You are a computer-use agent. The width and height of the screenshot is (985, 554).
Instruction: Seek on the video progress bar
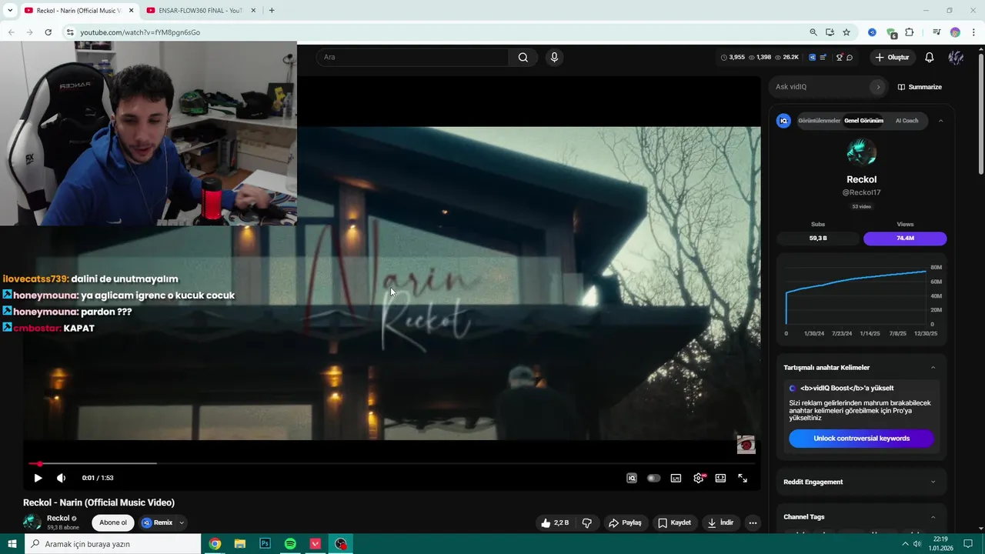392,463
